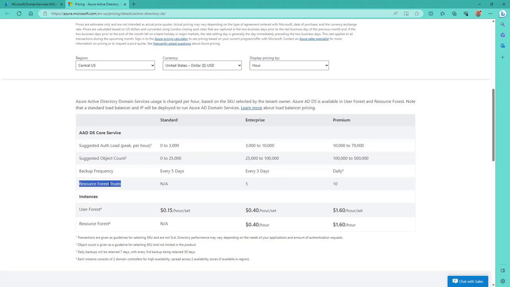This screenshot has height=287, width=510.
Task: Click Suggested Object Count row label
Action: [103, 158]
